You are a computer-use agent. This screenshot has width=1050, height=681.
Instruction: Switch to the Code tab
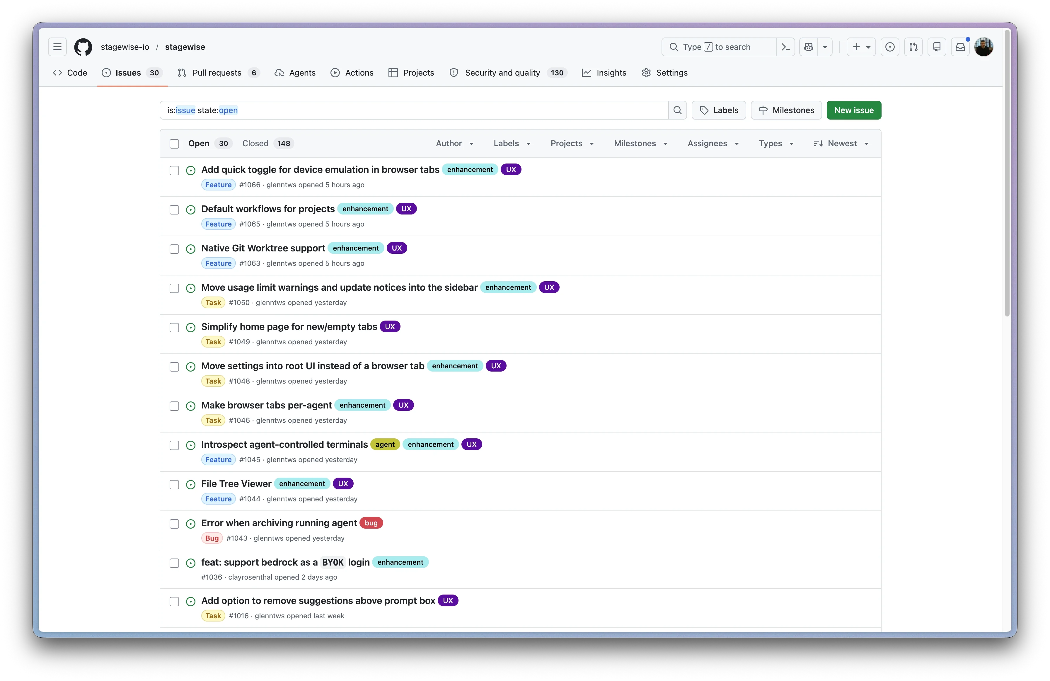70,73
